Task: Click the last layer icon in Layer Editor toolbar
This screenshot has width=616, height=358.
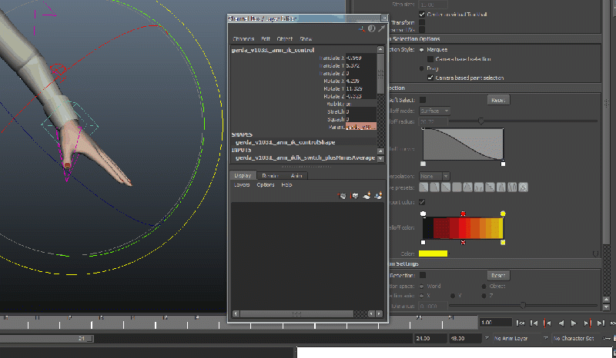Action: tap(378, 196)
